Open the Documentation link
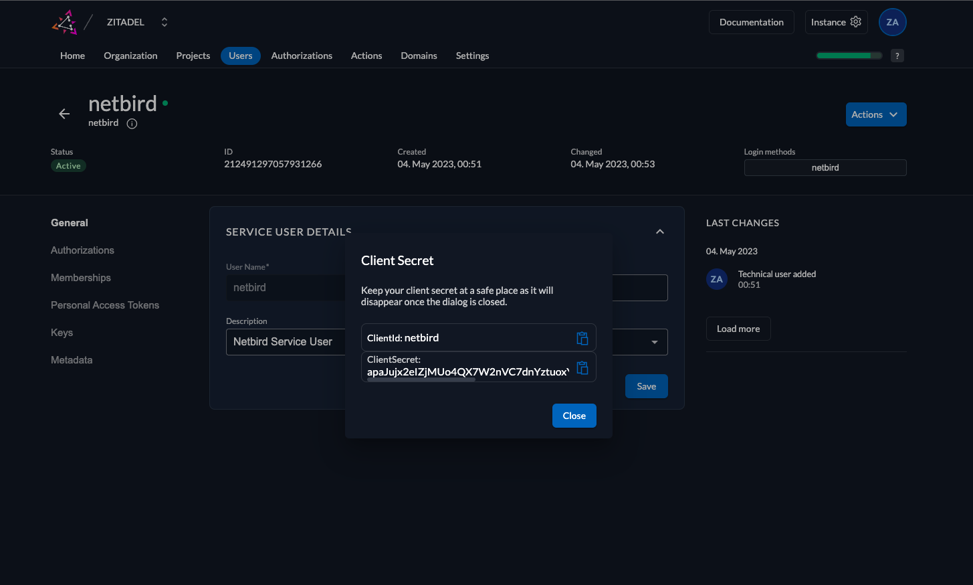 click(751, 22)
